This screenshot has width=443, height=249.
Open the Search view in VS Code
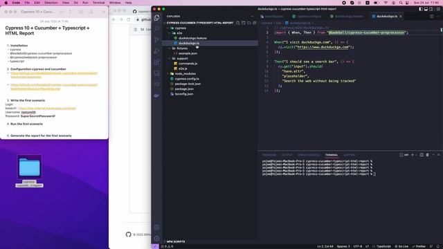157,28
